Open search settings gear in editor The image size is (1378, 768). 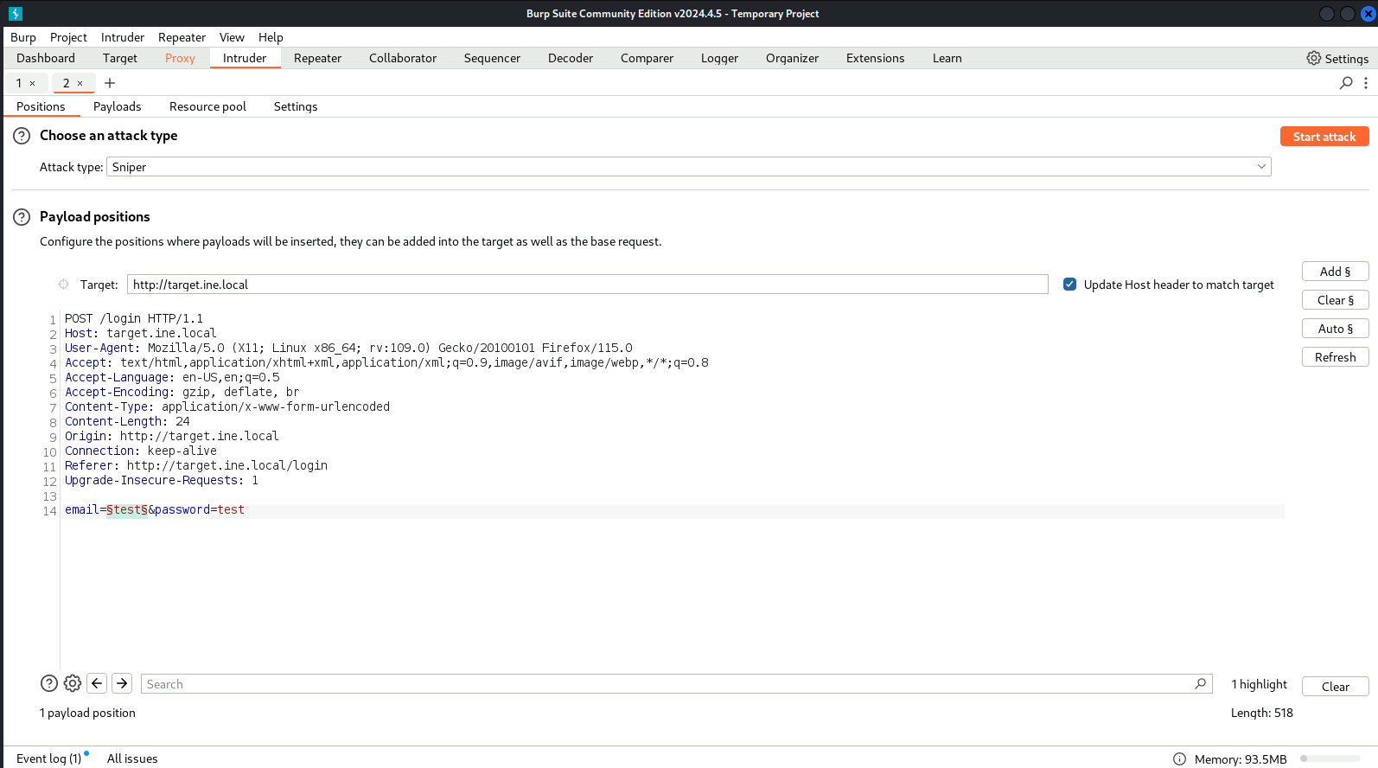click(73, 683)
